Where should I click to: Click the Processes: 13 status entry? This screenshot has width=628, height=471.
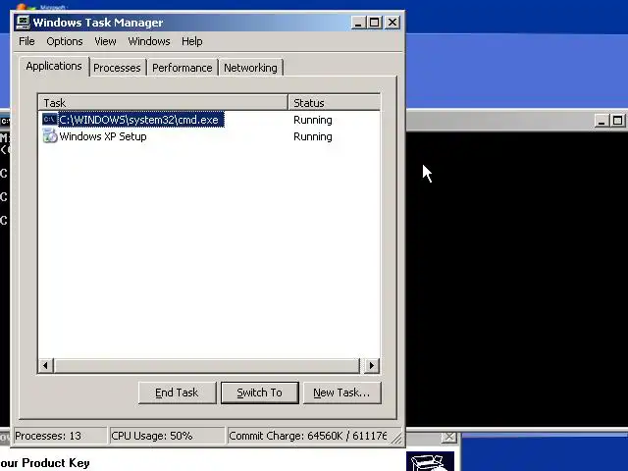coord(60,436)
